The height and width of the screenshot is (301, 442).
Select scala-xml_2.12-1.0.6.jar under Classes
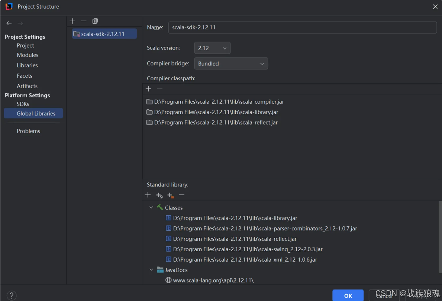(x=245, y=260)
